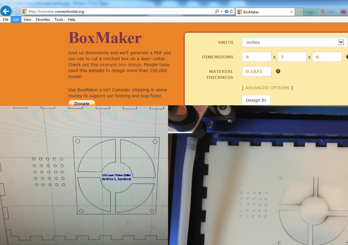This screenshot has height=245, width=348.
Task: Click the browser forward arrow button
Action: pos(16,11)
